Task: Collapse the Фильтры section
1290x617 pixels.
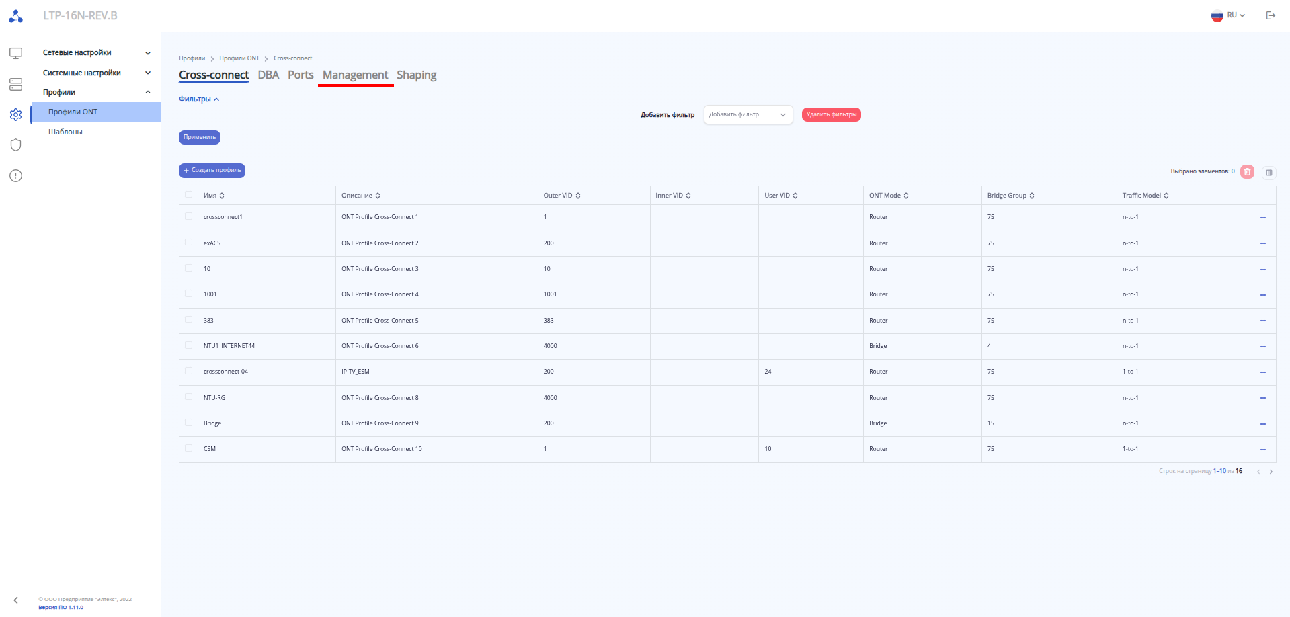Action: (x=199, y=99)
